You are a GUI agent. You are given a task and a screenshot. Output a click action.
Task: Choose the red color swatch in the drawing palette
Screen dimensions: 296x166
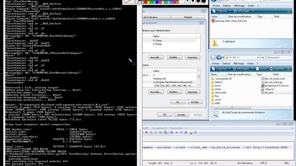point(145,2)
